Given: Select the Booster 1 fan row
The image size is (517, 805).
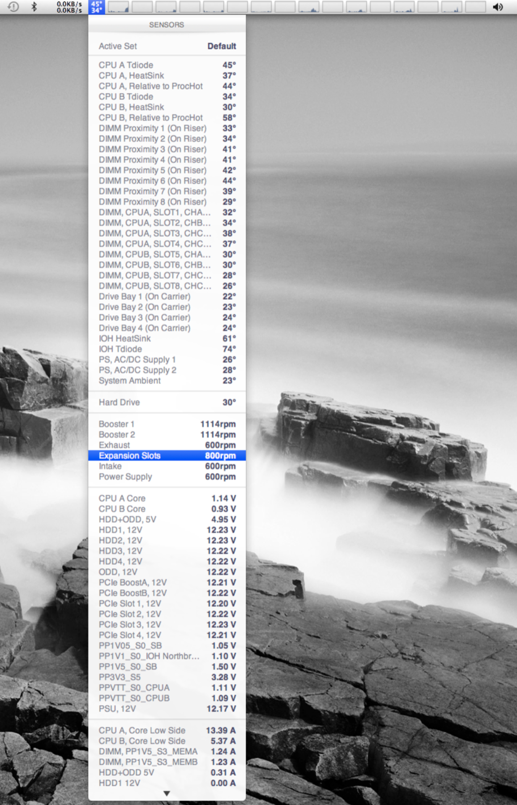Looking at the screenshot, I should tap(167, 424).
